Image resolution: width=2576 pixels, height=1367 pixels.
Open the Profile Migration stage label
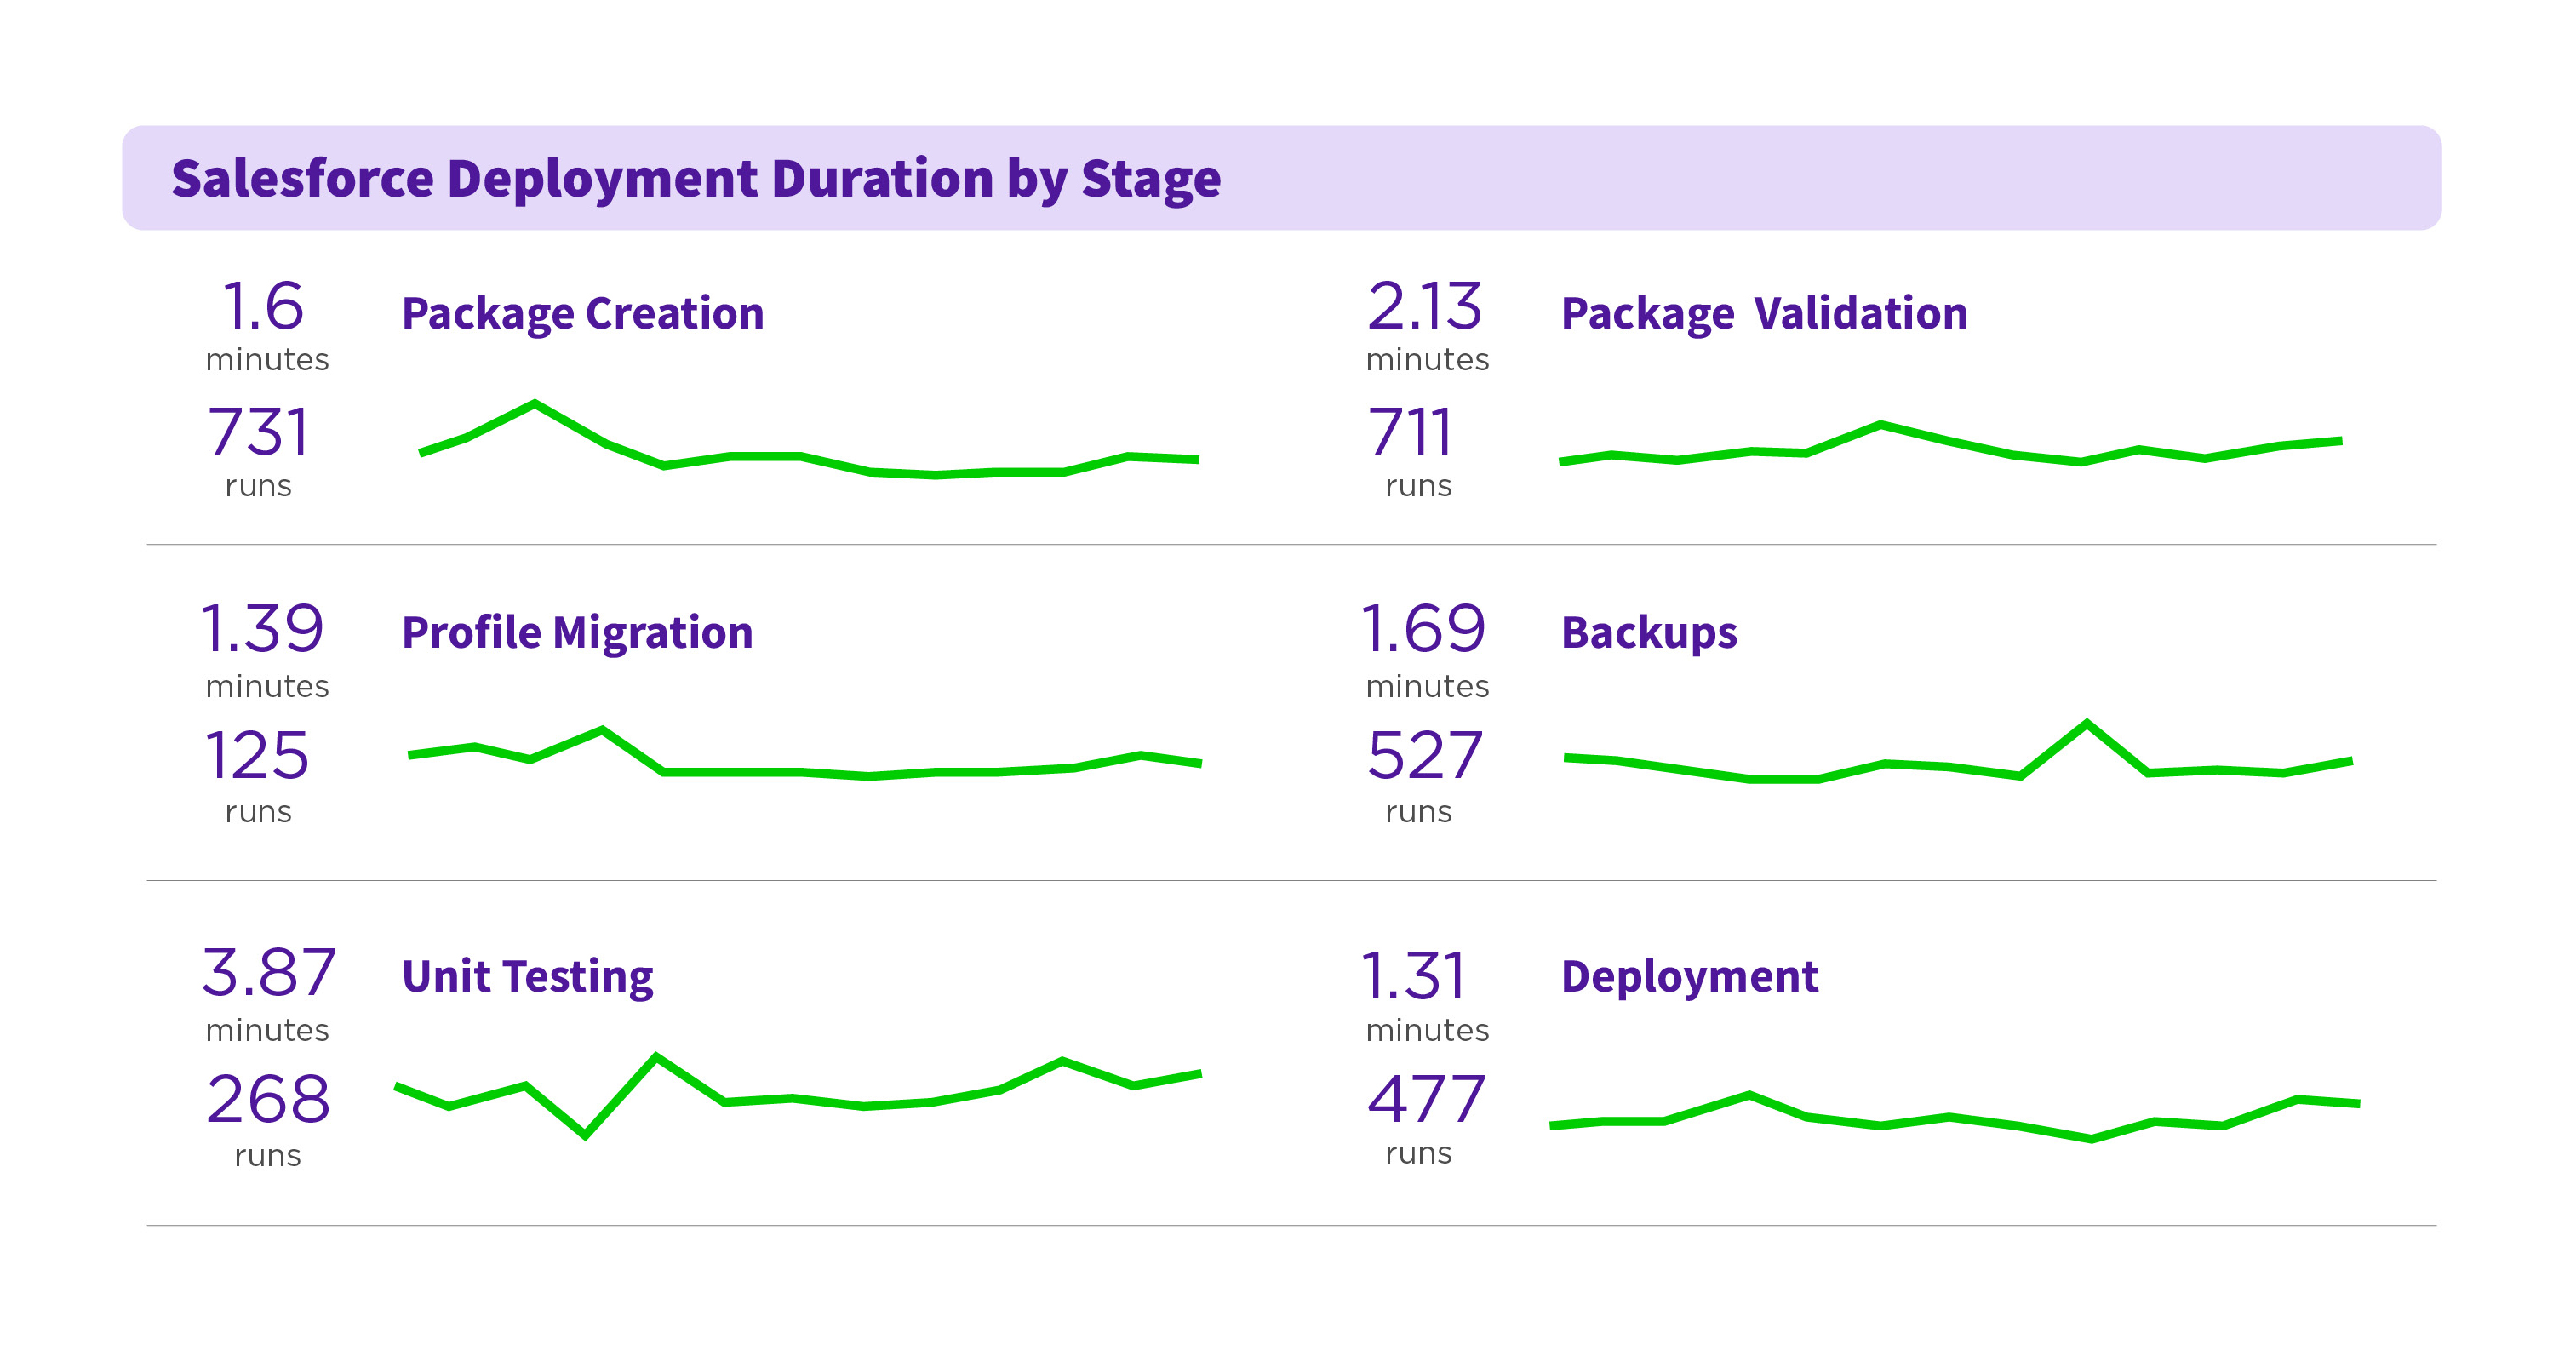577,632
